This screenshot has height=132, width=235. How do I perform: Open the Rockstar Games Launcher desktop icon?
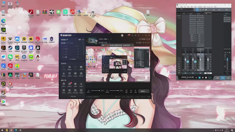(x=3, y=39)
